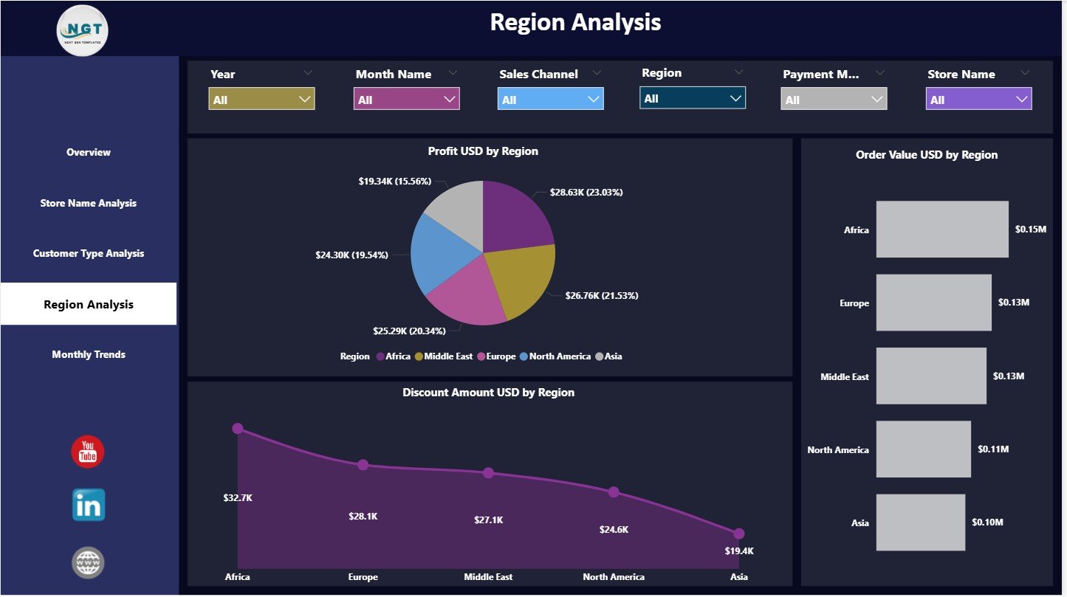Open the YouTube channel icon
The height and width of the screenshot is (597, 1067).
coord(88,451)
